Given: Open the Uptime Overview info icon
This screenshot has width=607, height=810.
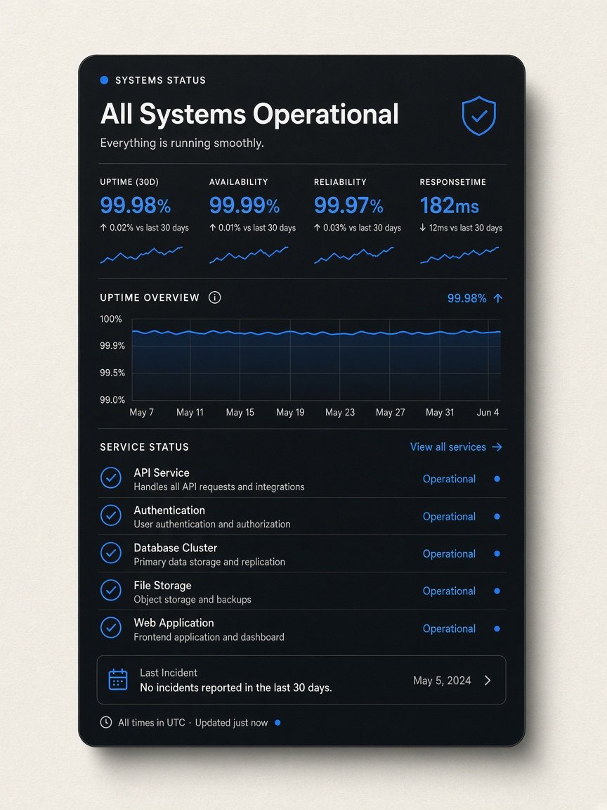Looking at the screenshot, I should tap(215, 297).
